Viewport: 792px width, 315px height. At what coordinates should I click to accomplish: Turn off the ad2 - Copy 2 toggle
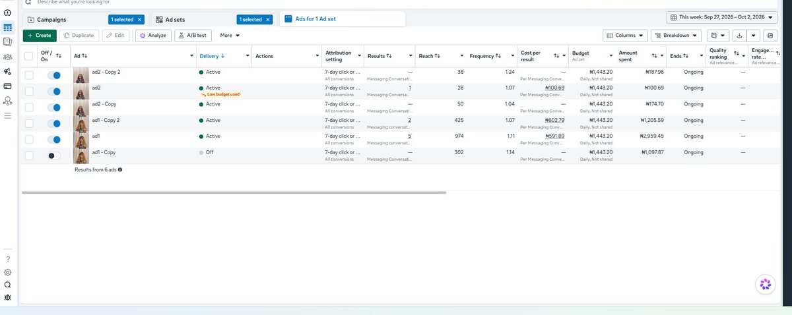tap(54, 76)
